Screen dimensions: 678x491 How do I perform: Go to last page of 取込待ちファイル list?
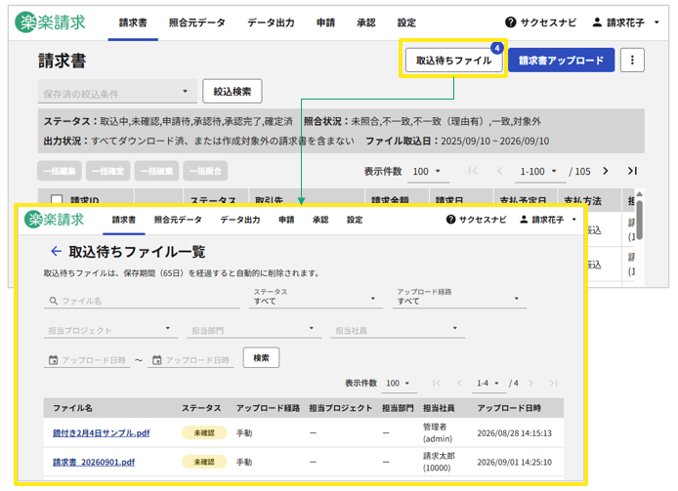click(554, 383)
